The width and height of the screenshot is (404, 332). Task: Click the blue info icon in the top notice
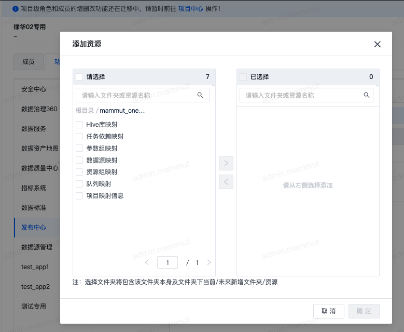pos(16,9)
